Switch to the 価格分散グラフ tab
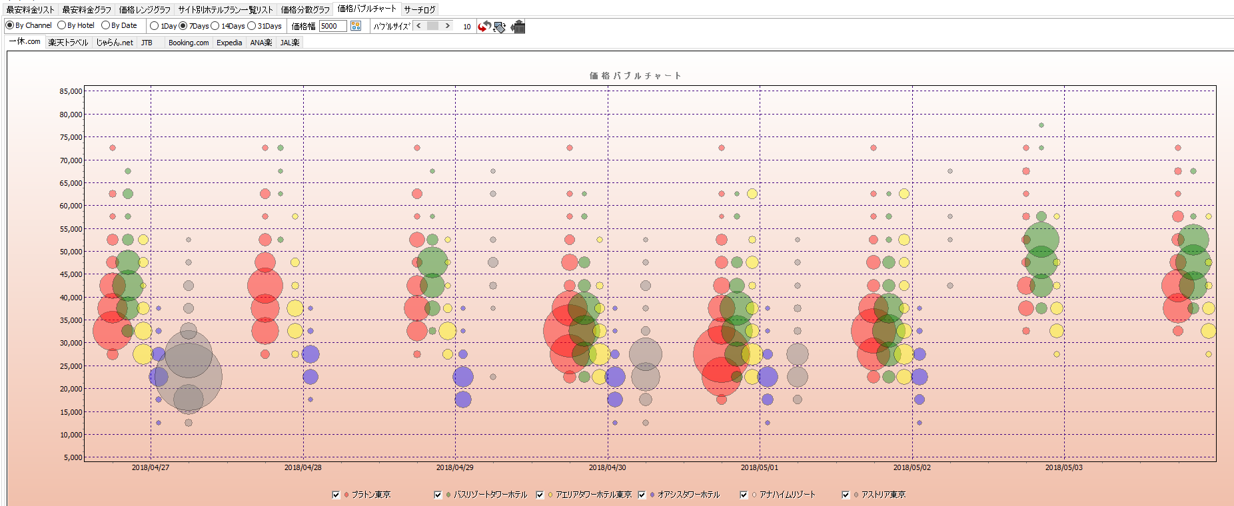 point(305,9)
